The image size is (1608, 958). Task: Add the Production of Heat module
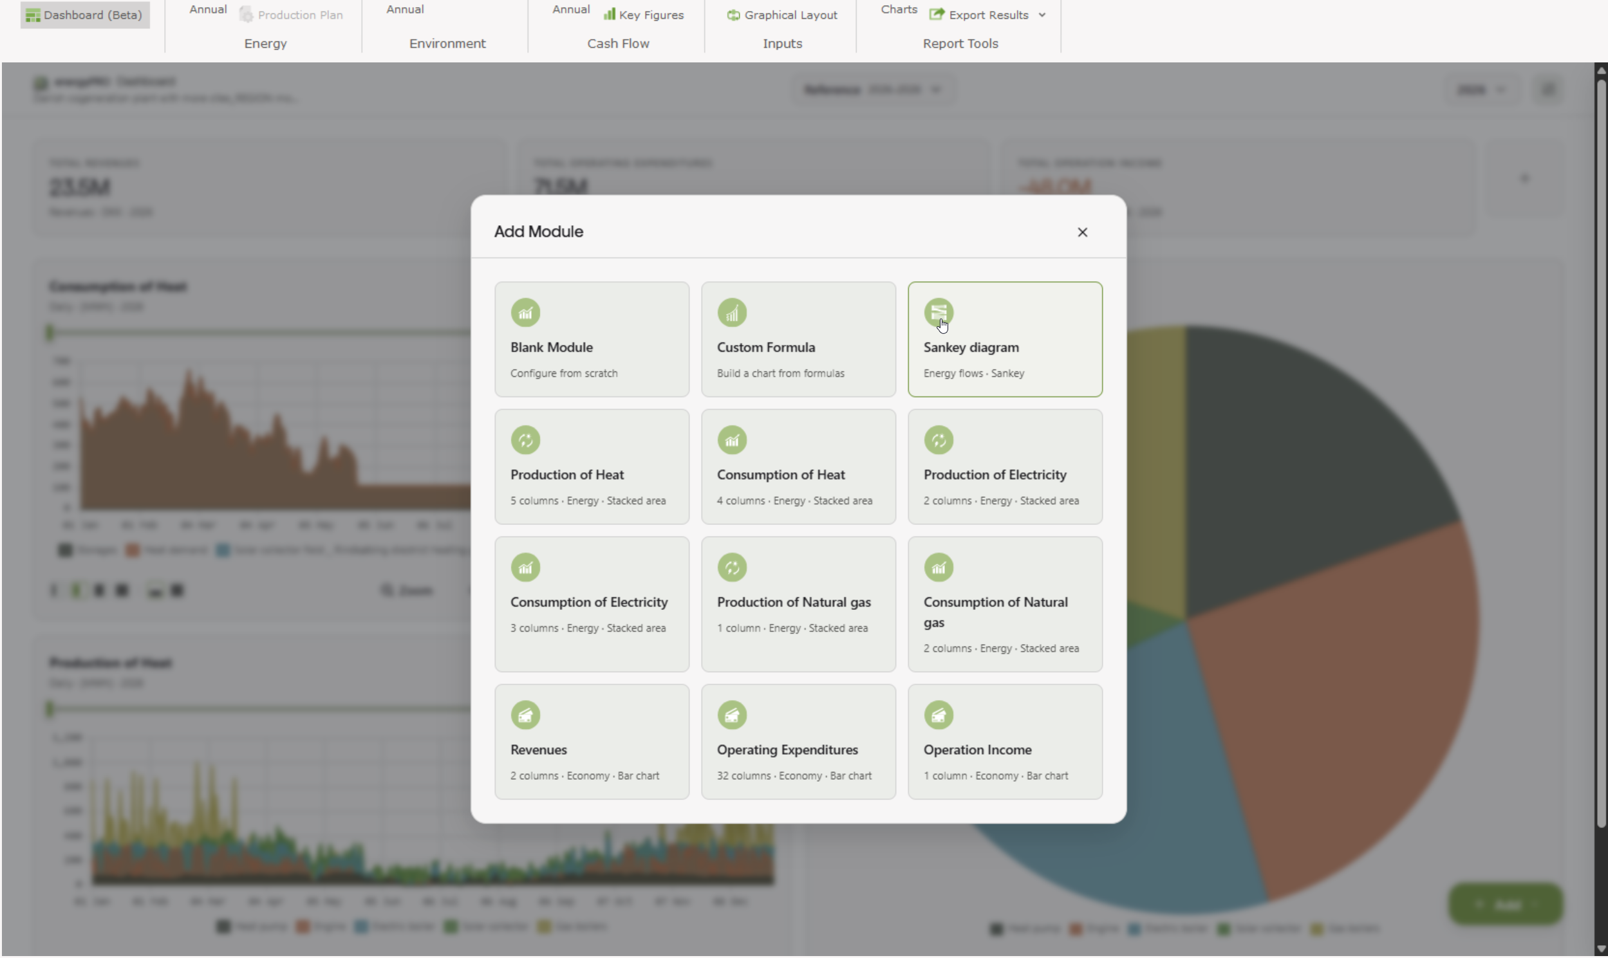click(592, 467)
